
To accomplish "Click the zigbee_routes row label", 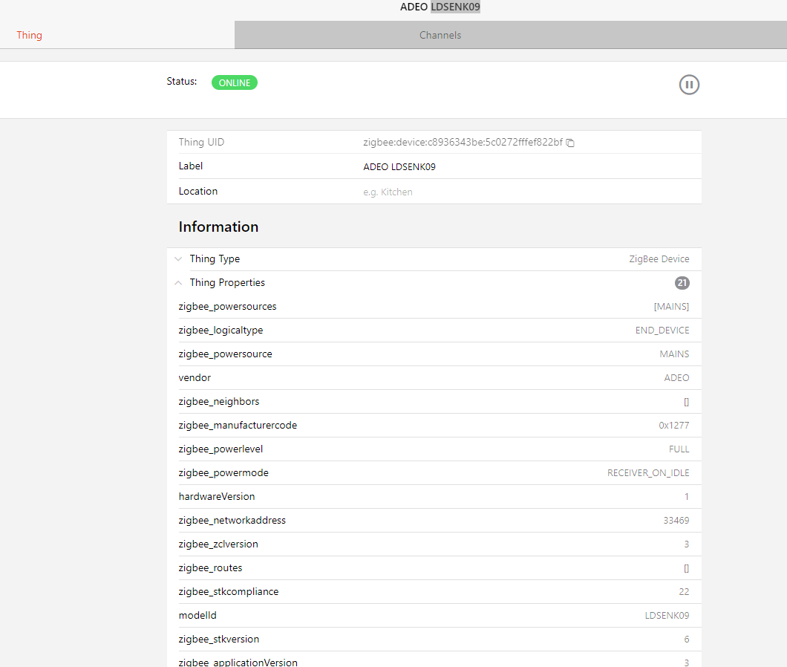I will [210, 567].
